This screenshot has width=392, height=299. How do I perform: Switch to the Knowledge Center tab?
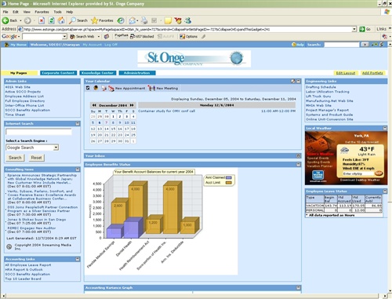[97, 73]
